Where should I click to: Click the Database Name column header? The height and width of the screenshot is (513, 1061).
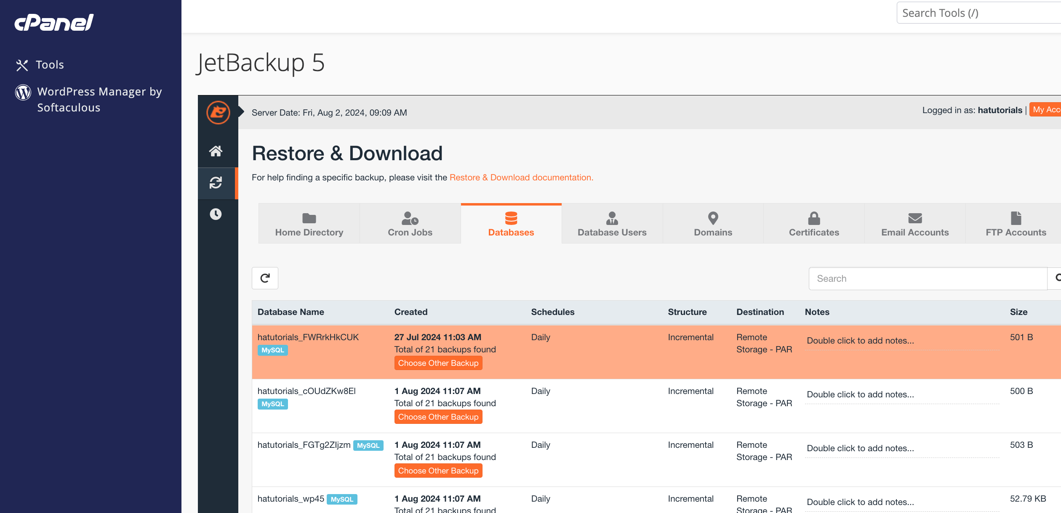point(291,312)
